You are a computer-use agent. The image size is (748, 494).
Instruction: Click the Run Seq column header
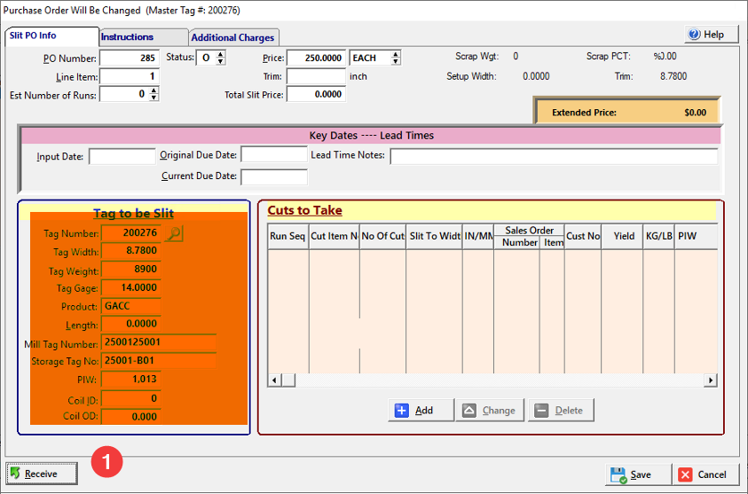pyautogui.click(x=287, y=236)
